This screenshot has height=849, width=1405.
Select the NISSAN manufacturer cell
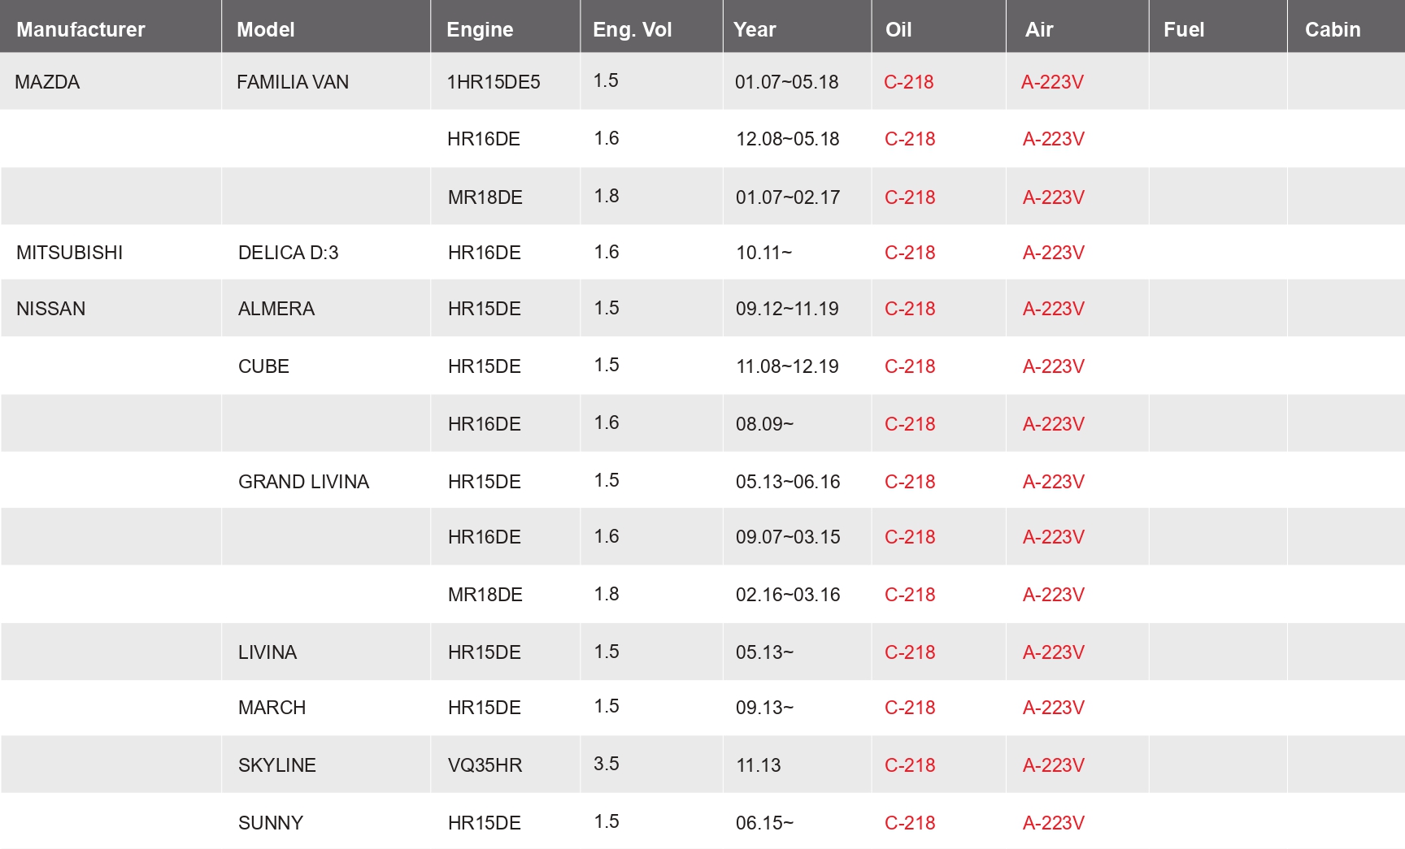coord(50,309)
